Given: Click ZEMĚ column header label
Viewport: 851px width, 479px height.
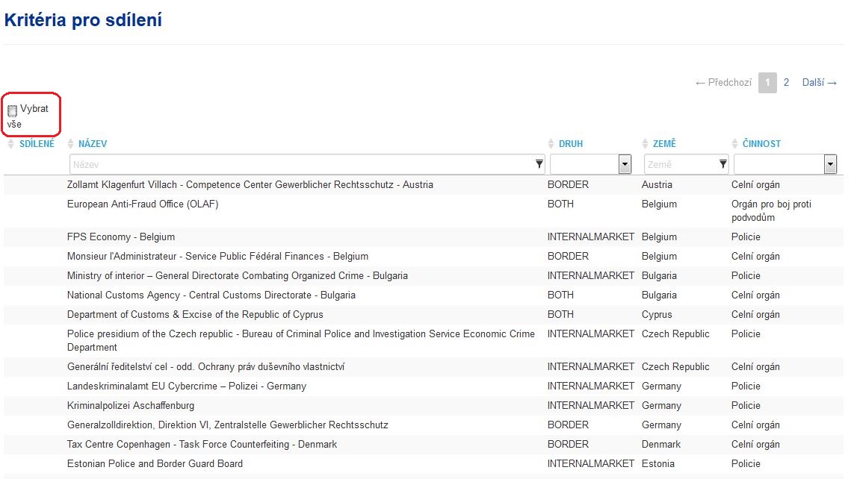Looking at the screenshot, I should point(664,143).
